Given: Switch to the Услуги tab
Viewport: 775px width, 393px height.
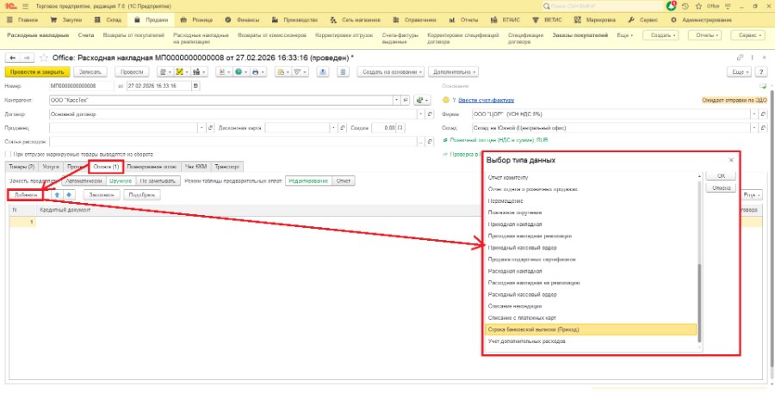Looking at the screenshot, I should (x=51, y=167).
